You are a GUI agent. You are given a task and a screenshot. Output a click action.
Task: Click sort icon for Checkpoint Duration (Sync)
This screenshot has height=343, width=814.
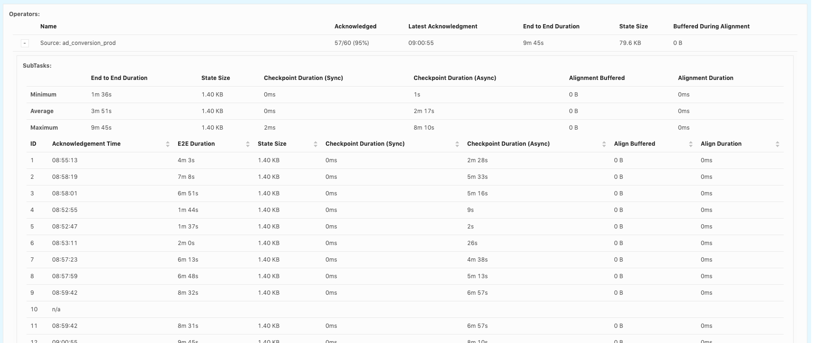[457, 144]
